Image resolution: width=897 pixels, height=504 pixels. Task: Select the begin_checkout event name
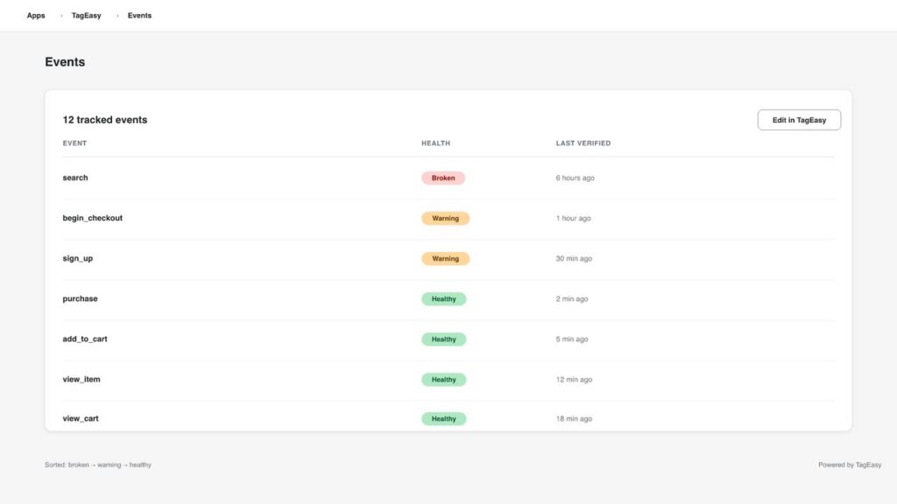pyautogui.click(x=92, y=218)
